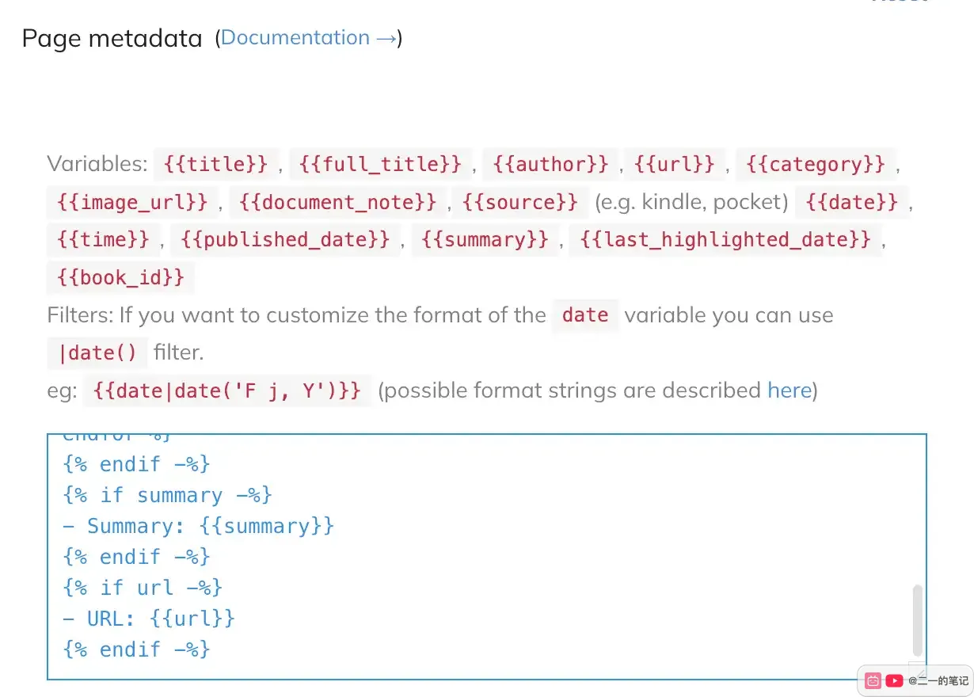Select the {{document_note}} variable tag

[338, 202]
